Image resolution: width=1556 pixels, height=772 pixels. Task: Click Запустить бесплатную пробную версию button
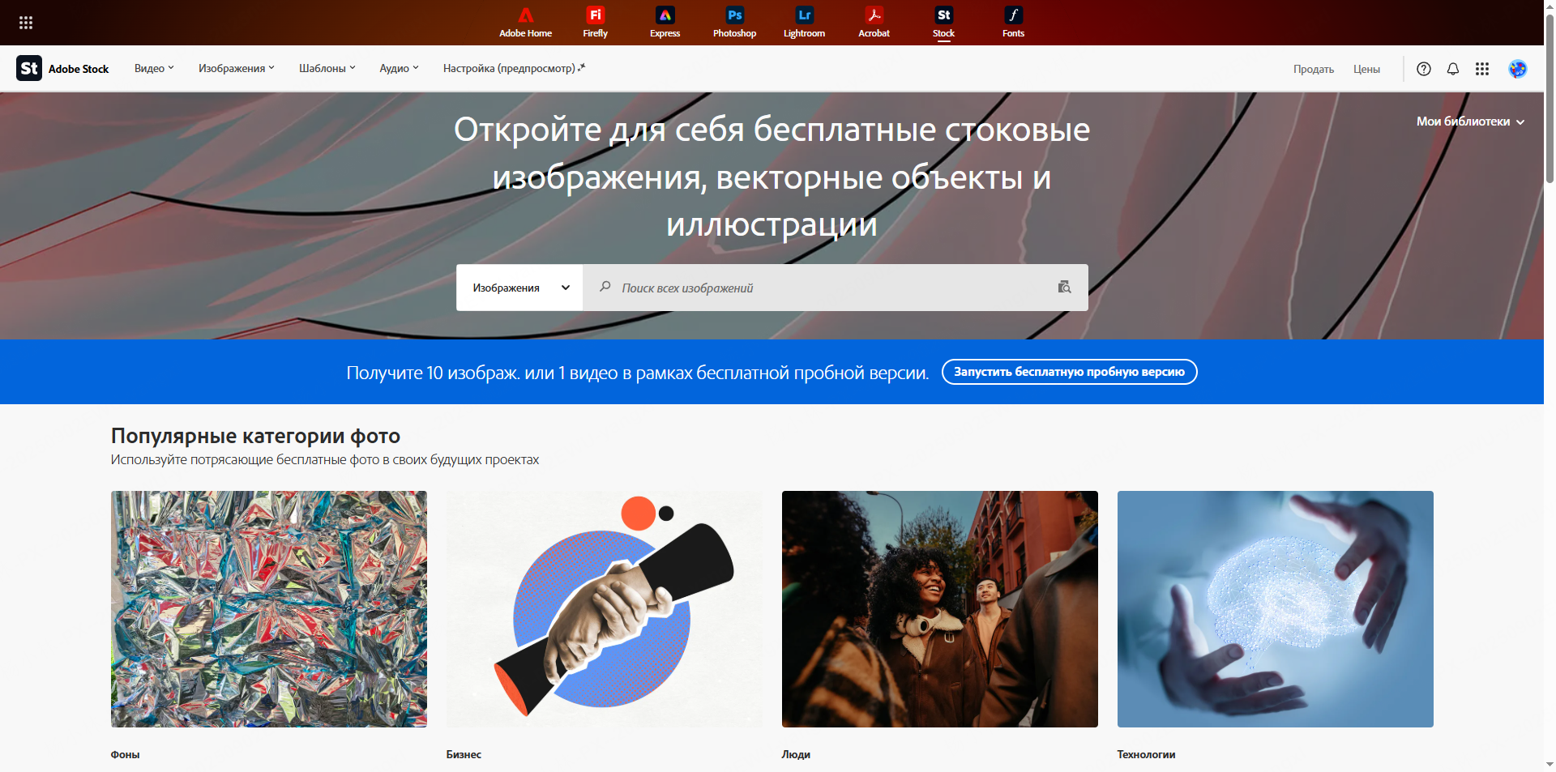tap(1069, 372)
